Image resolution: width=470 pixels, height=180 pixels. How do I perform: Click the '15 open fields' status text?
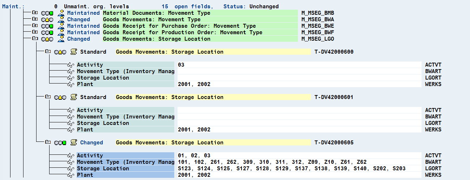[187, 6]
